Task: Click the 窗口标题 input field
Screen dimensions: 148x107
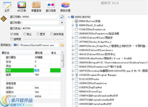Action: pos(41,22)
